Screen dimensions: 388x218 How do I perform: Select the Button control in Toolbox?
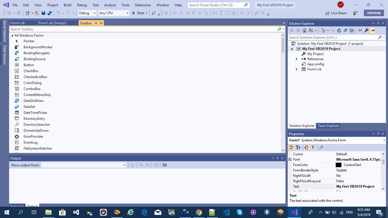tap(29, 65)
